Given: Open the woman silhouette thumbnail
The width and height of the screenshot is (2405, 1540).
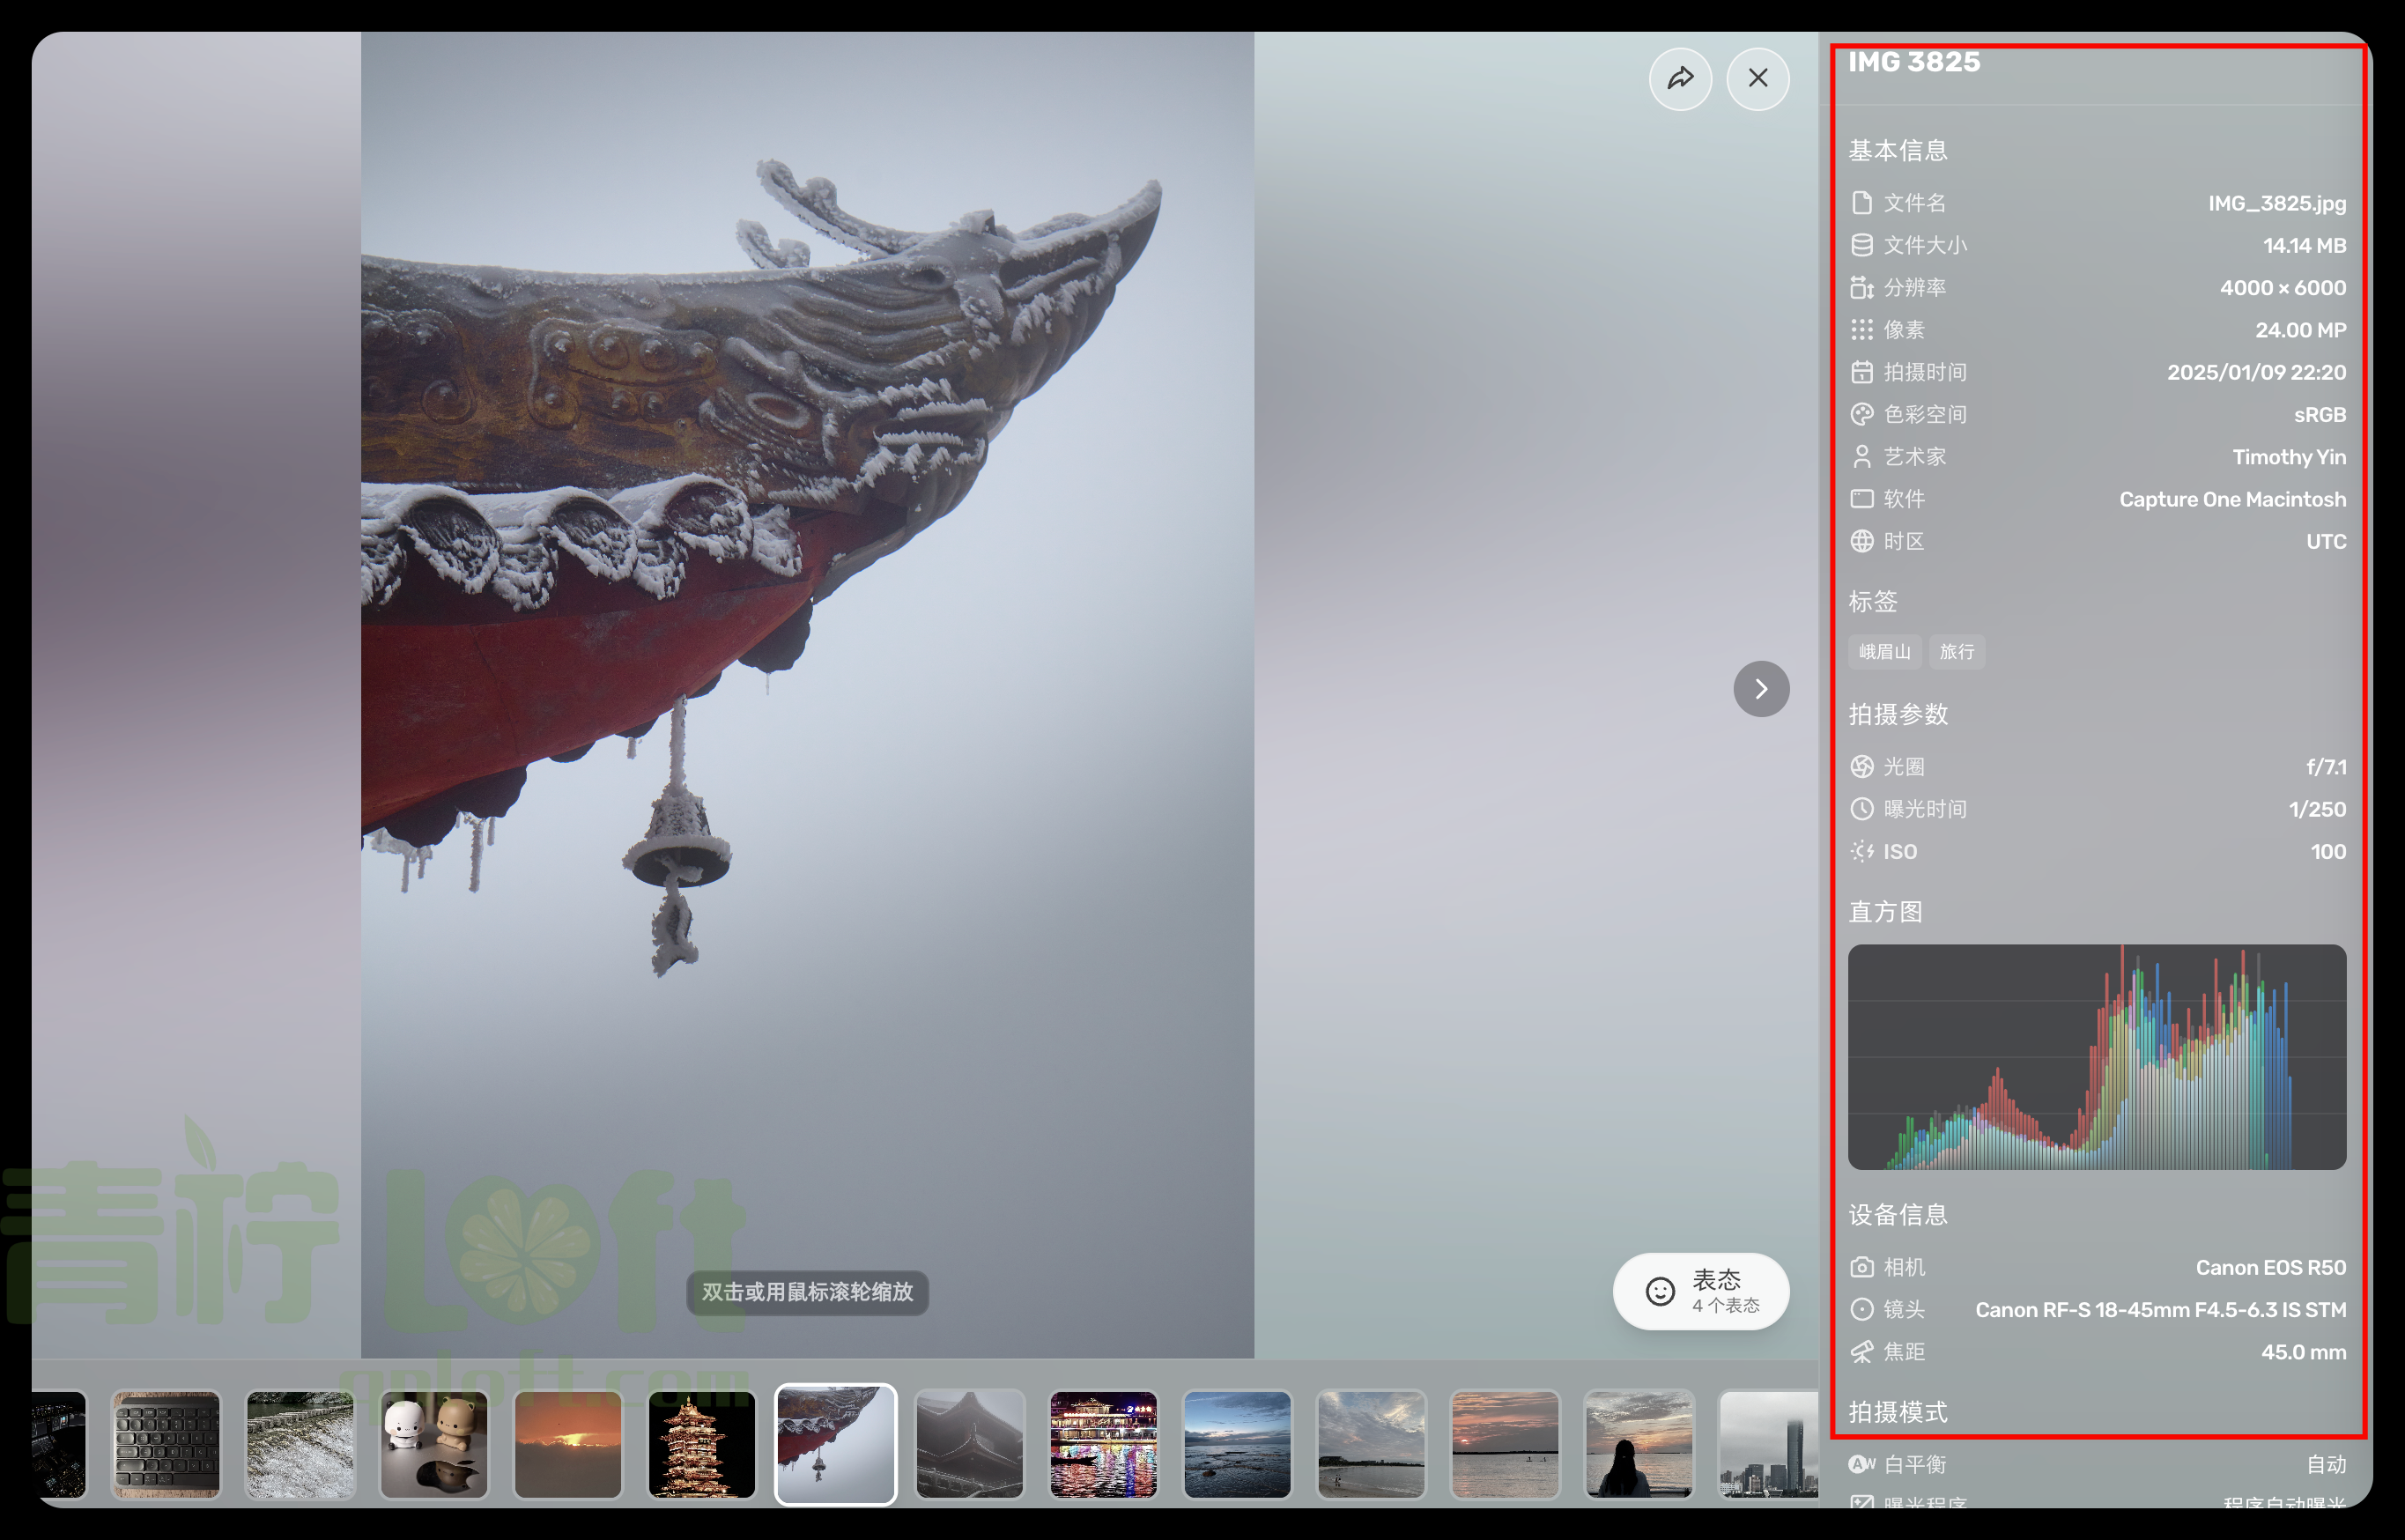Looking at the screenshot, I should click(x=1639, y=1444).
